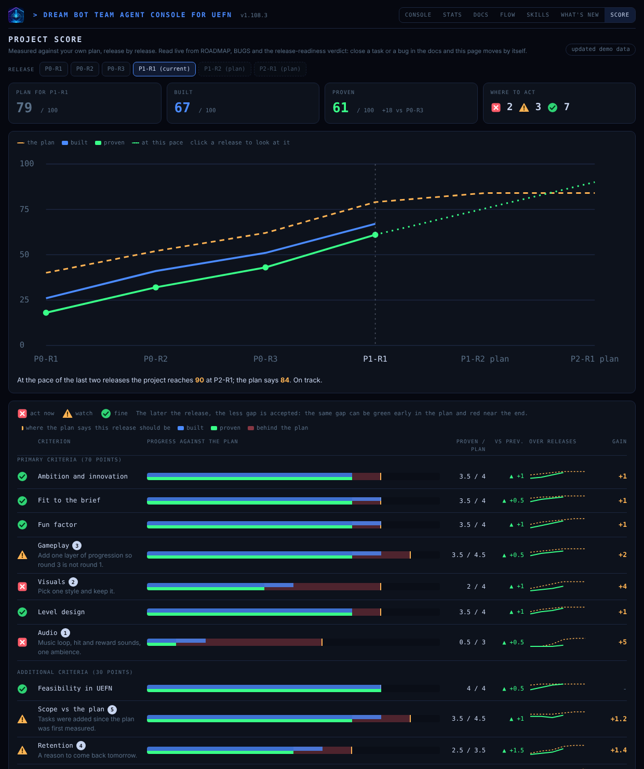Click the warning icon beside Scope vs the plan
This screenshot has height=769, width=644.
[22, 719]
